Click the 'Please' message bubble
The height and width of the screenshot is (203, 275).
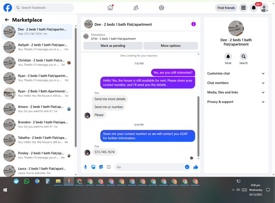pos(99,115)
